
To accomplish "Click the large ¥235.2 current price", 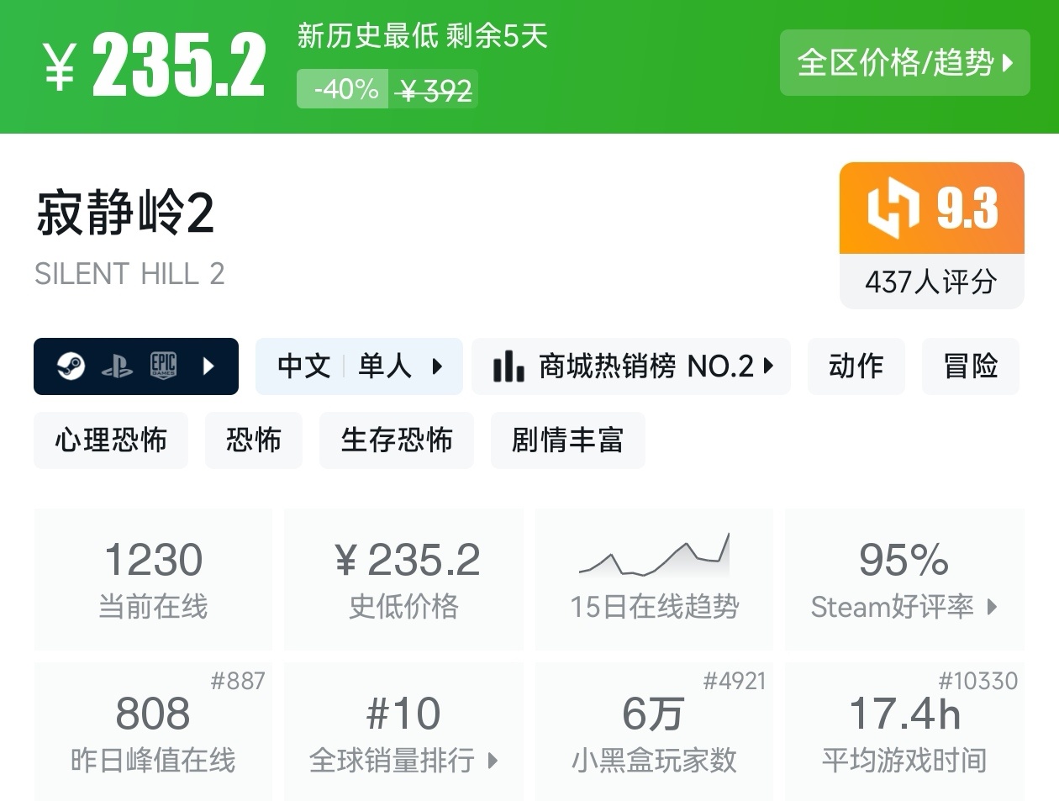I will [x=155, y=66].
